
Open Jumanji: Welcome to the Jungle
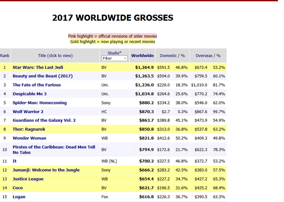coord(46,170)
